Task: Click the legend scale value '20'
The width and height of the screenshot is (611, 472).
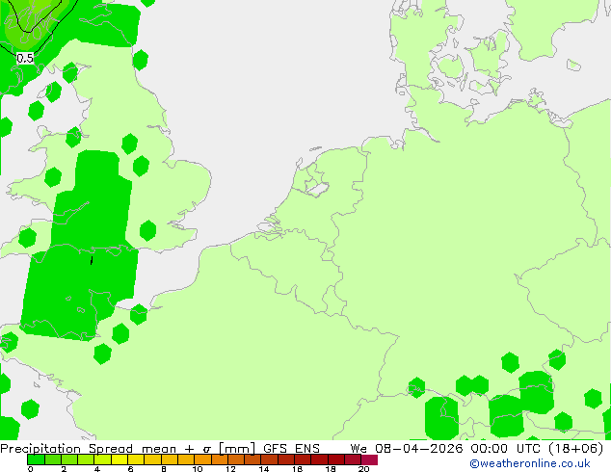Action: (363, 469)
